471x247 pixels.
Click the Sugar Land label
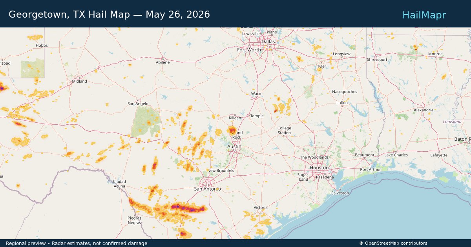coord(303,177)
